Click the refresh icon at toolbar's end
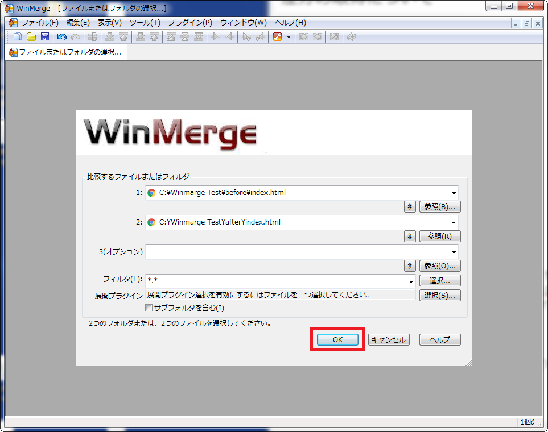Screen dimensions: 548x432 pyautogui.click(x=351, y=37)
